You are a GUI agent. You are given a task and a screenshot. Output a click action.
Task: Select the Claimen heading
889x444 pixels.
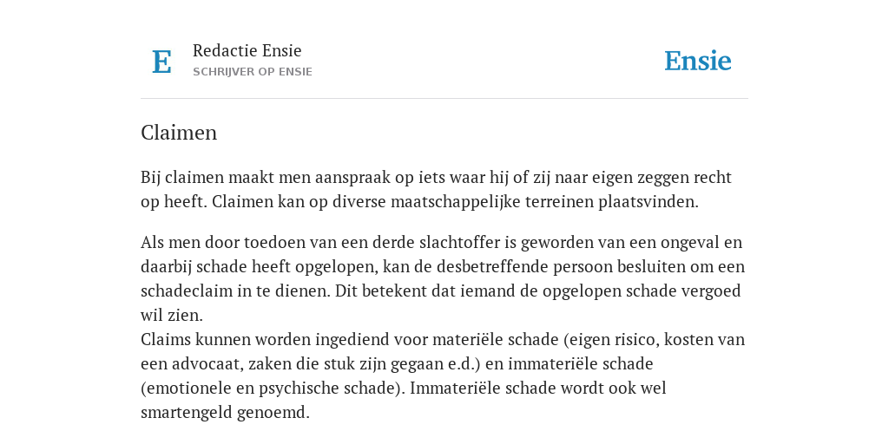[x=179, y=133]
